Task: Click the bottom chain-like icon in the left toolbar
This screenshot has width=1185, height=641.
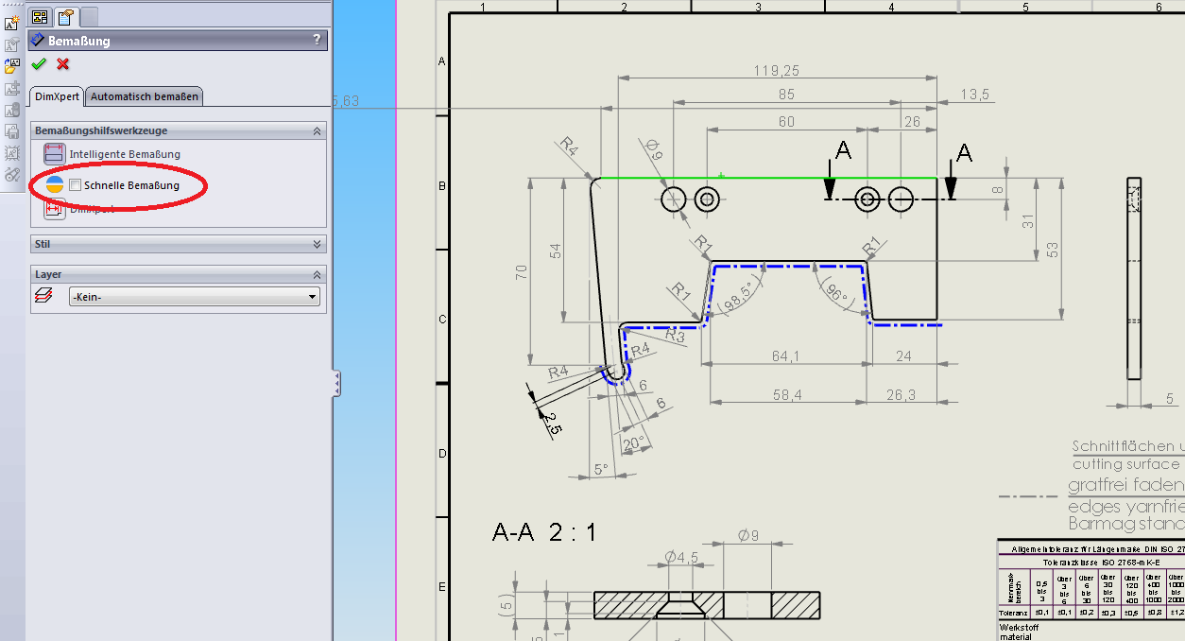Action: (x=12, y=174)
